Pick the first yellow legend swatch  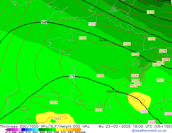point(58,129)
